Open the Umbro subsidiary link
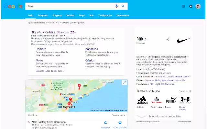 click(x=178, y=80)
